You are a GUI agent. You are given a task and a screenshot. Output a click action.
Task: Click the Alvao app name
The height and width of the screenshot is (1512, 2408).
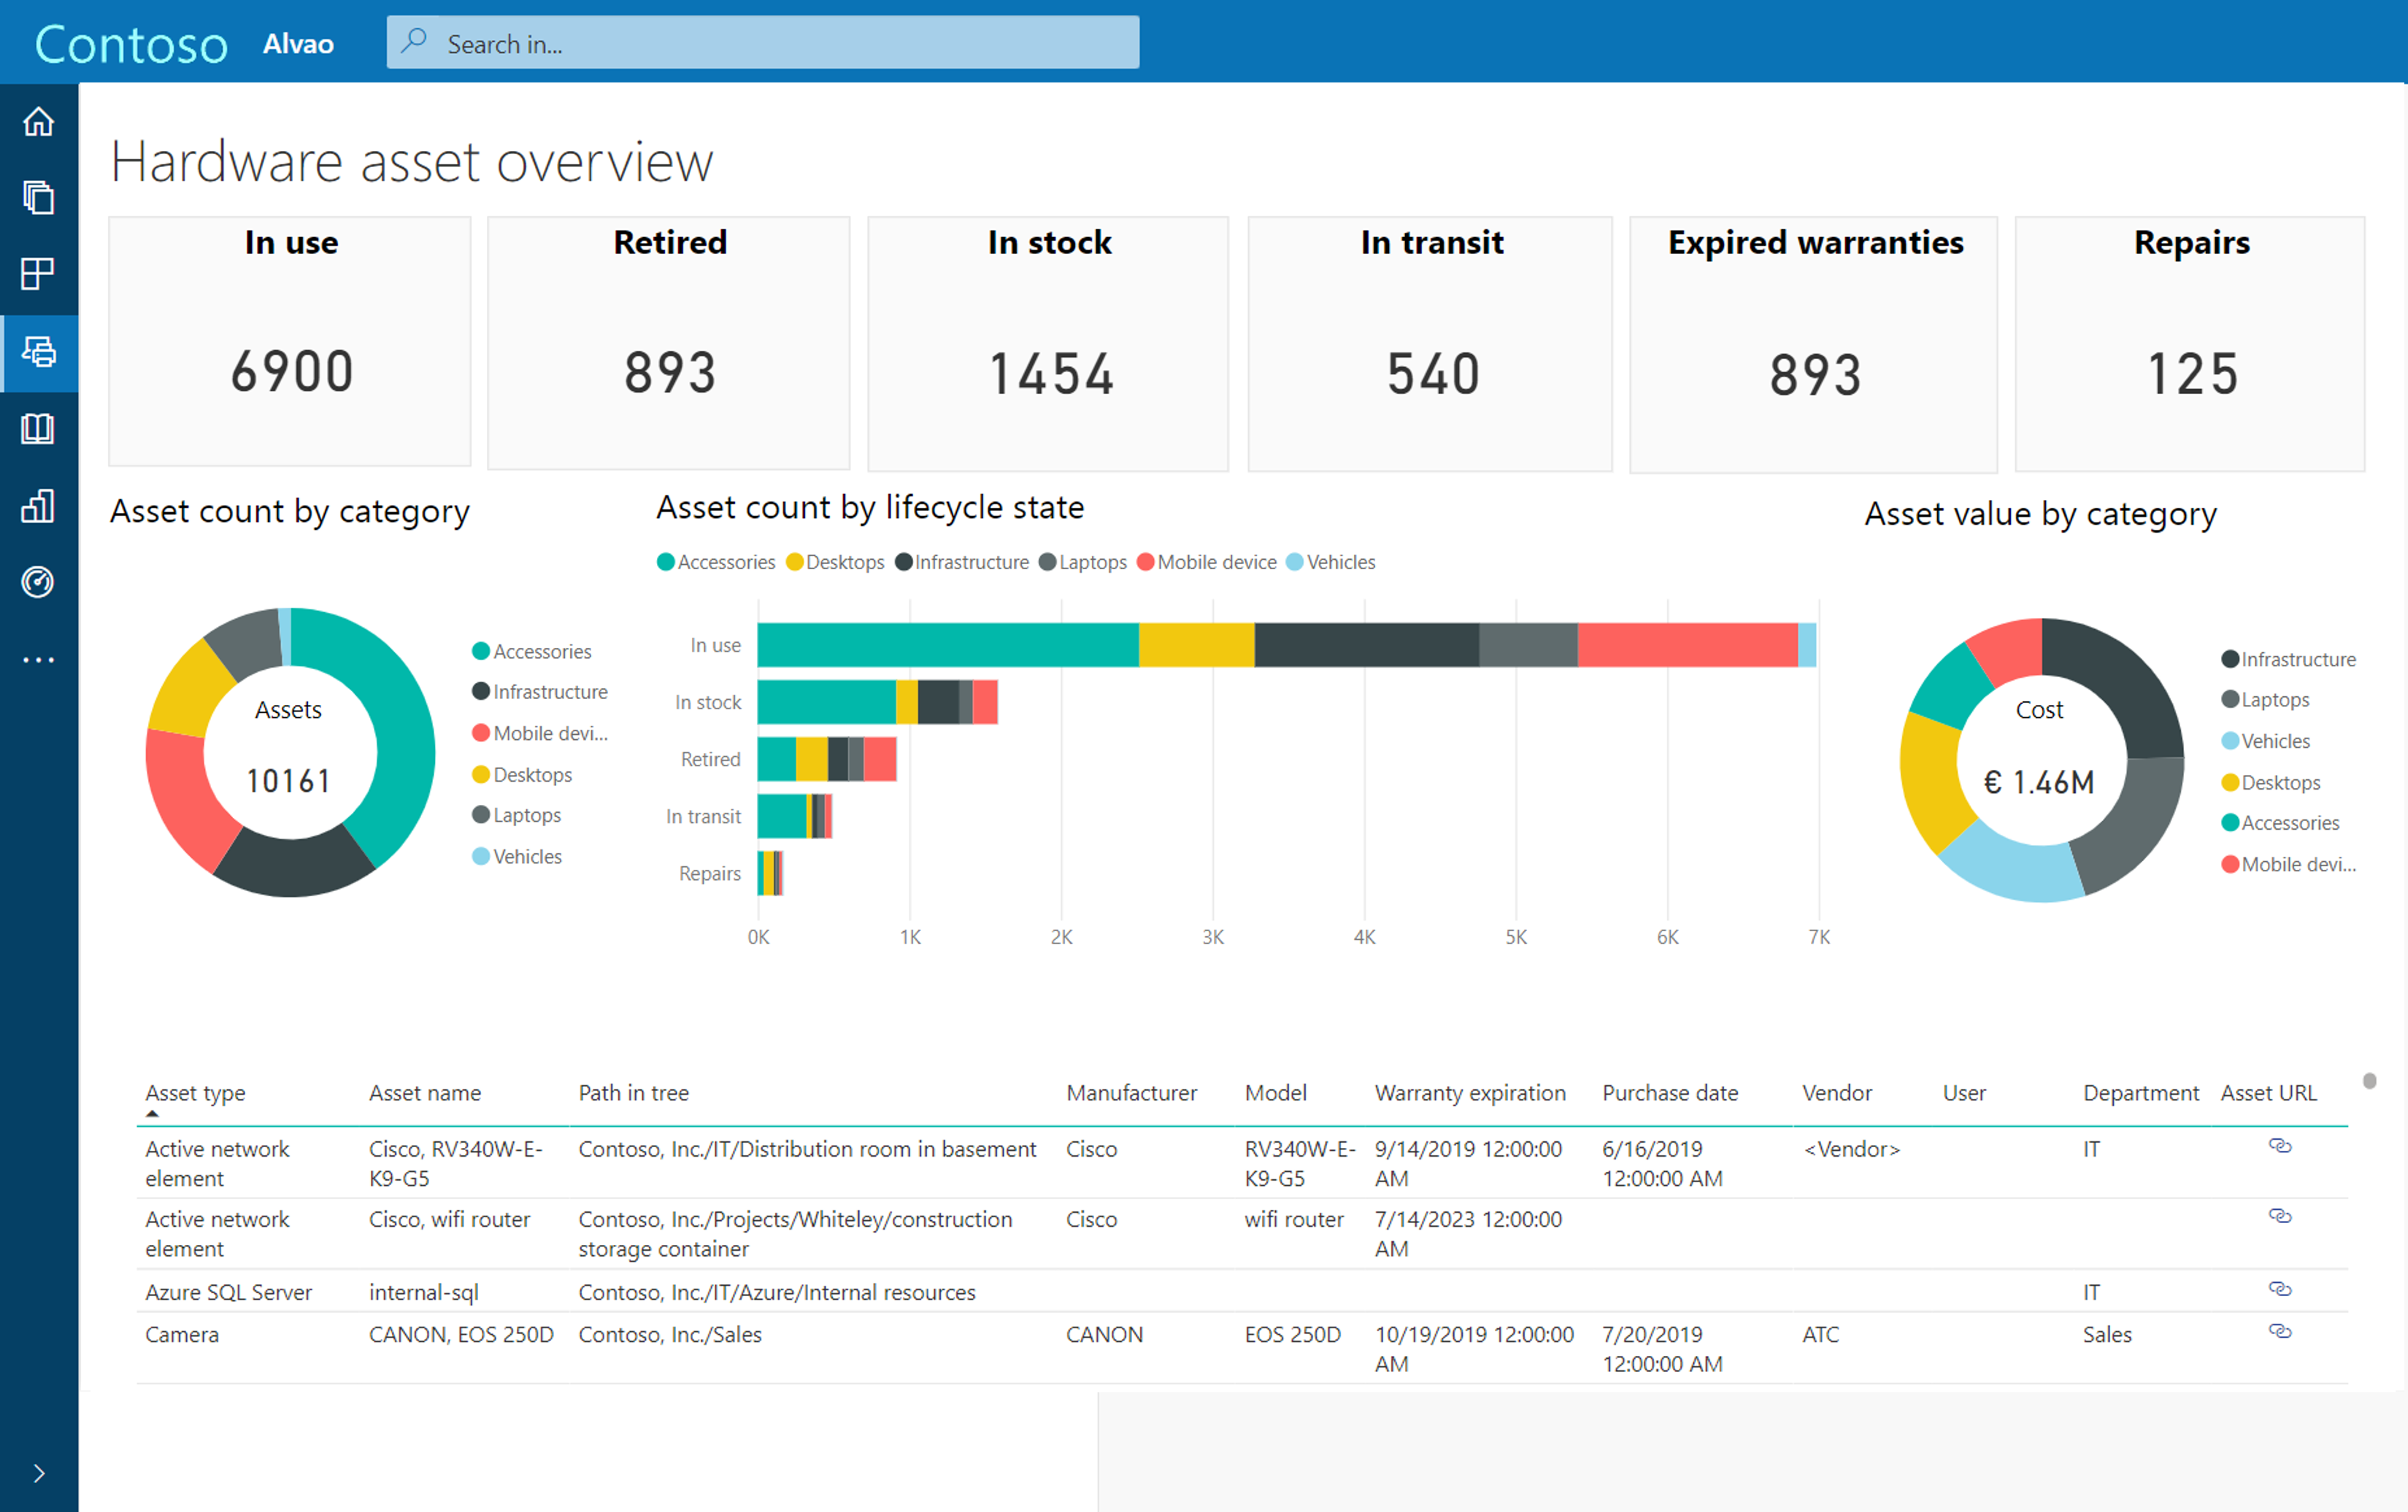tap(298, 44)
